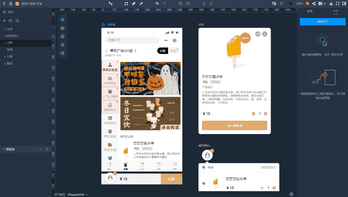Switch to the left tab of right panel

click(309, 11)
